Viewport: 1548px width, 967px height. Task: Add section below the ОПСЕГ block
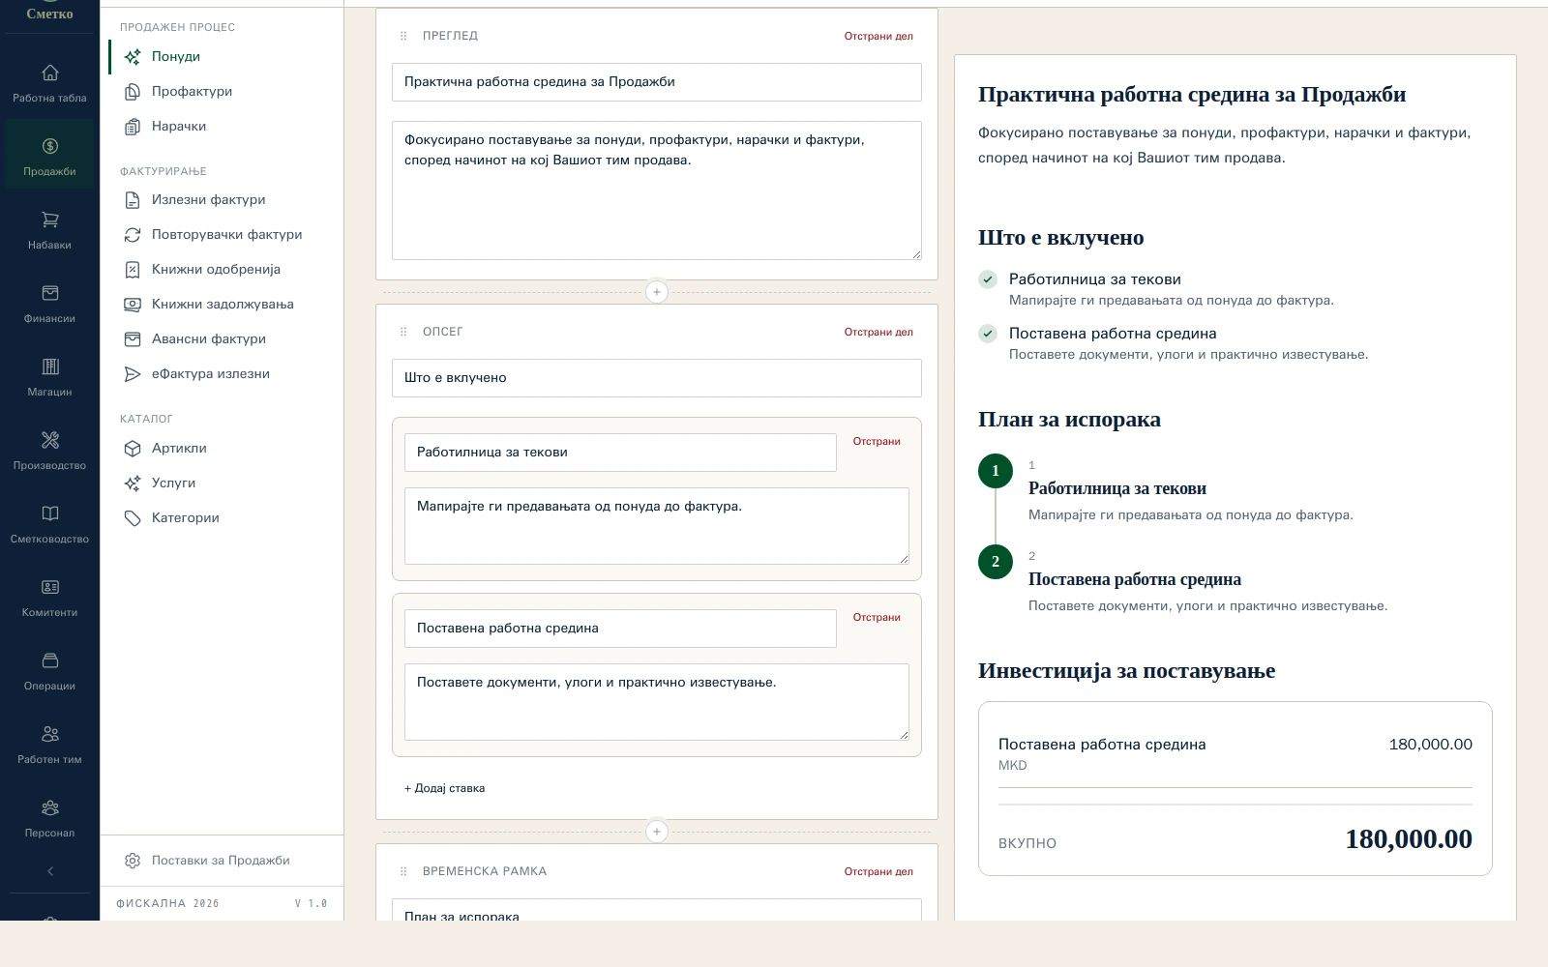click(657, 832)
